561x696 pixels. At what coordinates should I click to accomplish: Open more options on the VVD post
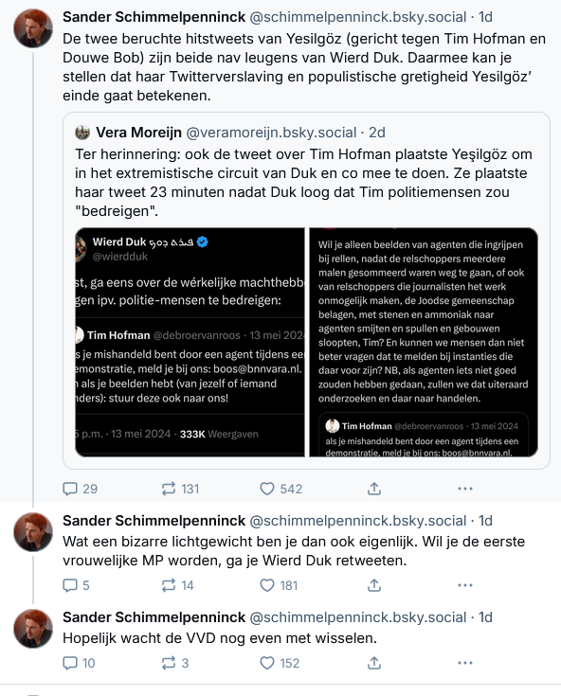click(x=465, y=663)
